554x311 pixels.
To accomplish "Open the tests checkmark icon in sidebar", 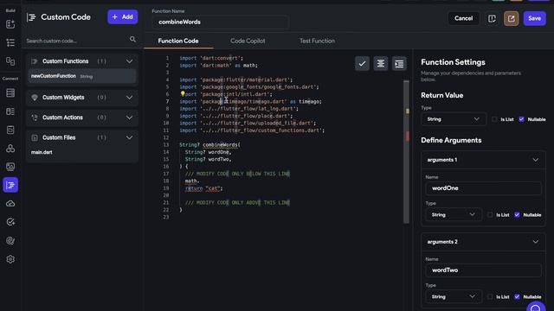I will pos(10,222).
